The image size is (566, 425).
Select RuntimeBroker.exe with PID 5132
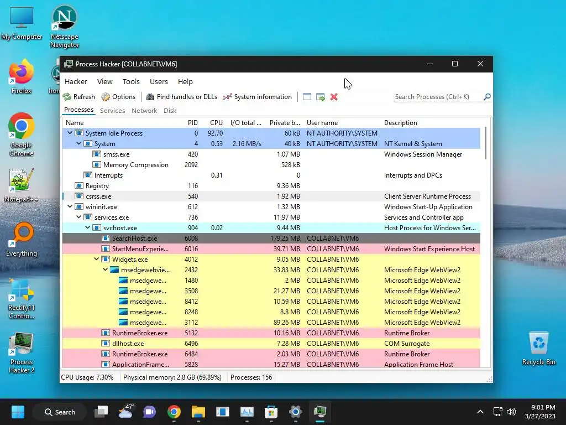tap(271, 333)
